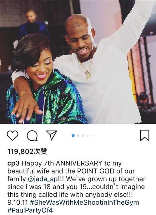View the 119,802 likes list
Image resolution: width=156 pixels, height=215 pixels.
click(x=27, y=152)
